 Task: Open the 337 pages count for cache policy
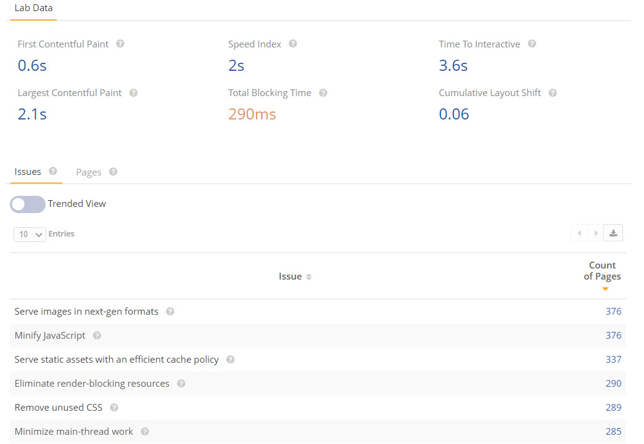click(x=613, y=360)
